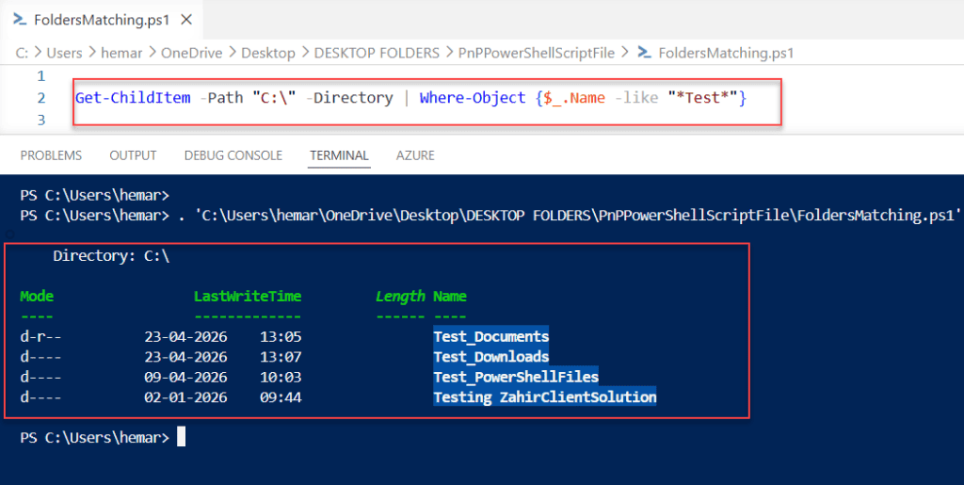Switch to the OUTPUT panel tab
This screenshot has height=485, width=964.
pyautogui.click(x=133, y=155)
